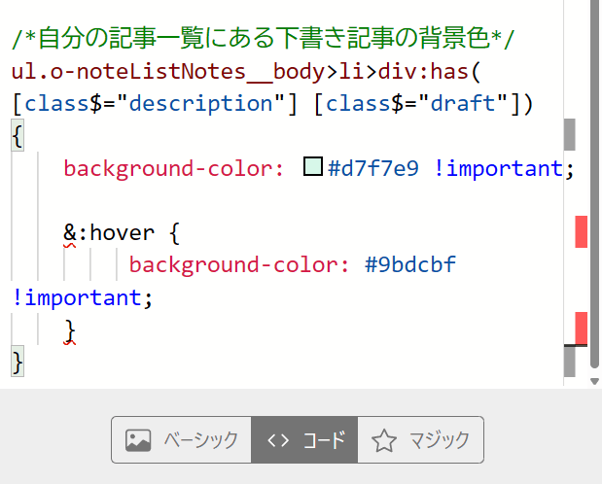The width and height of the screenshot is (602, 484).
Task: Click the &:hover nested selector
Action: pyautogui.click(x=105, y=233)
